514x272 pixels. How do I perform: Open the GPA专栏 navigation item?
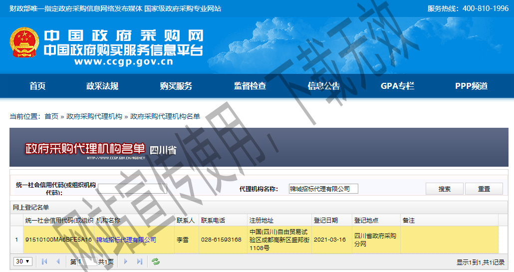click(x=398, y=86)
